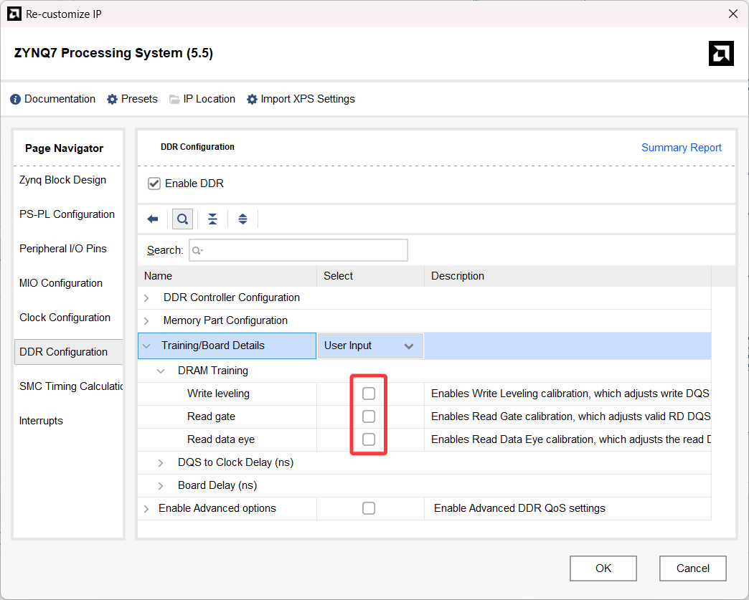Click the Presets gear icon
This screenshot has width=749, height=600.
(112, 100)
